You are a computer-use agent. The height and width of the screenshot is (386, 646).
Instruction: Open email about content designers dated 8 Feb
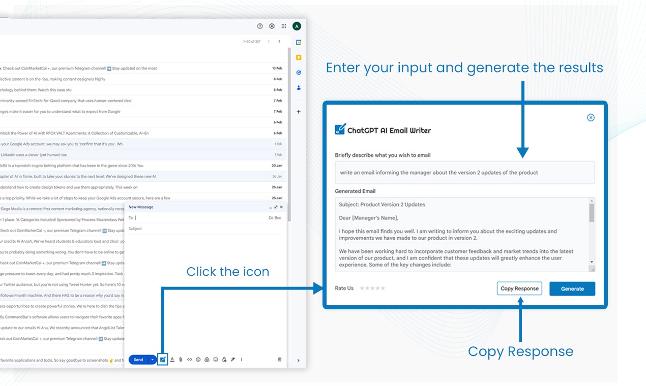click(x=142, y=79)
